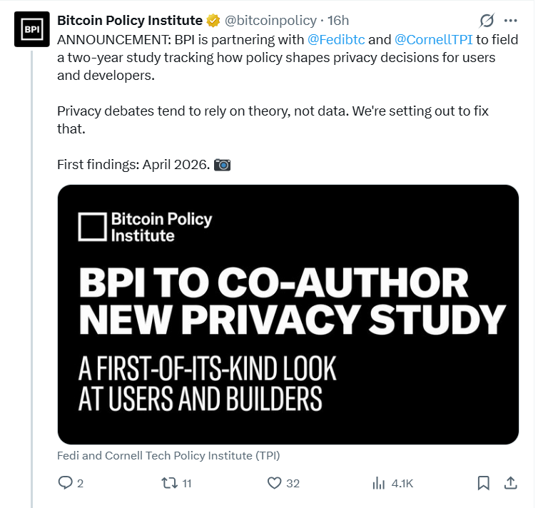This screenshot has width=548, height=508.
Task: Like the tweet with the heart icon
Action: pos(275,483)
